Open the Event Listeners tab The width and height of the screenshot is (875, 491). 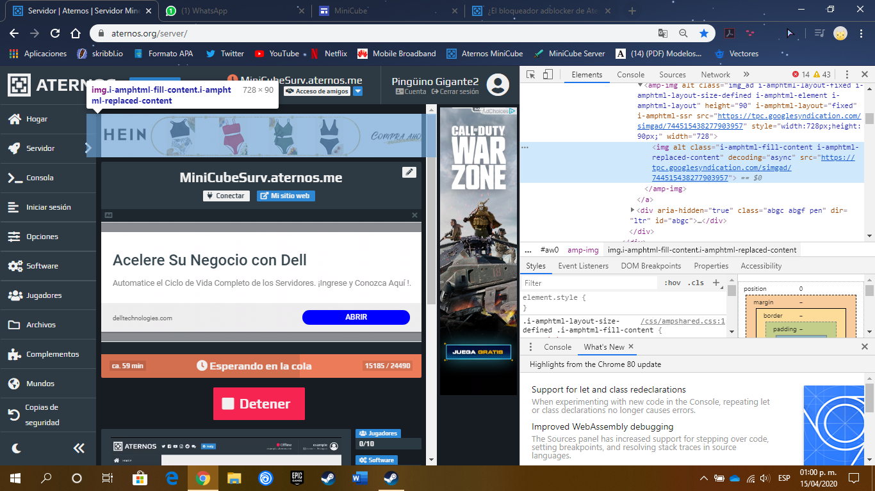click(x=584, y=266)
